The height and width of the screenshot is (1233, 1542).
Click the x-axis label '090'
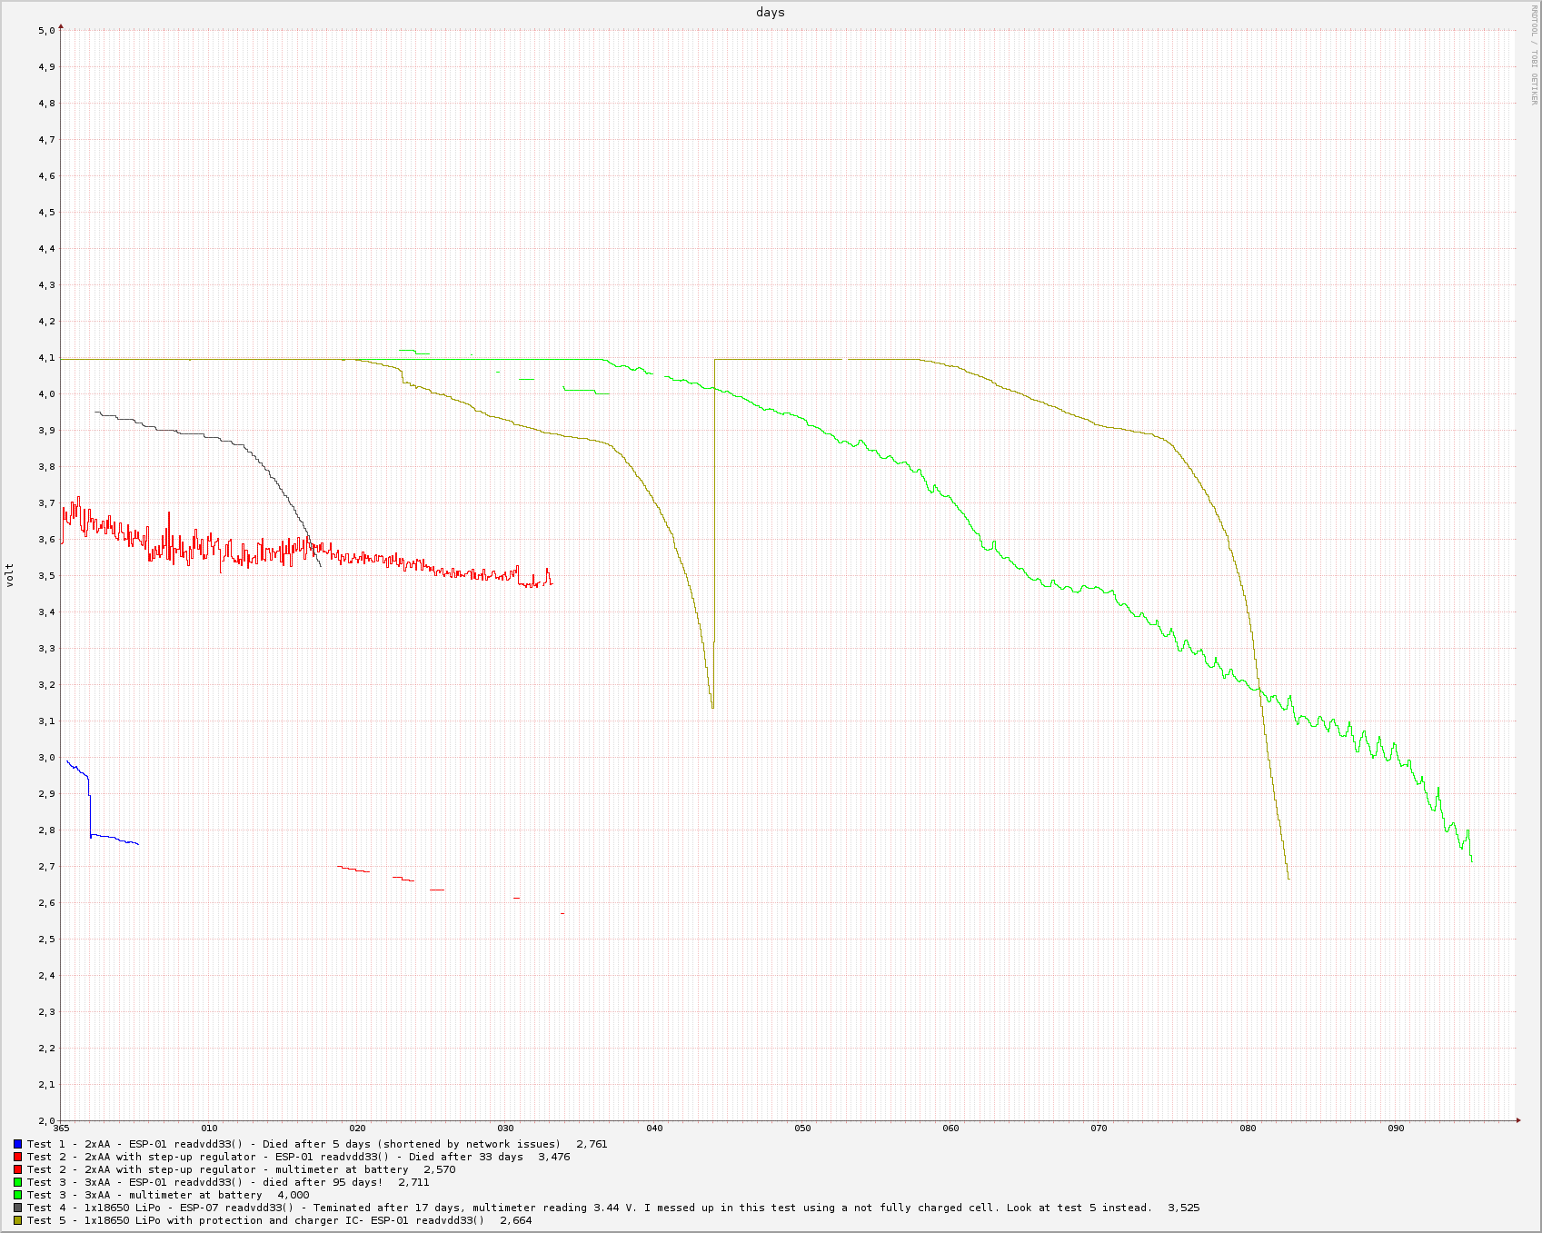pyautogui.click(x=1396, y=1129)
